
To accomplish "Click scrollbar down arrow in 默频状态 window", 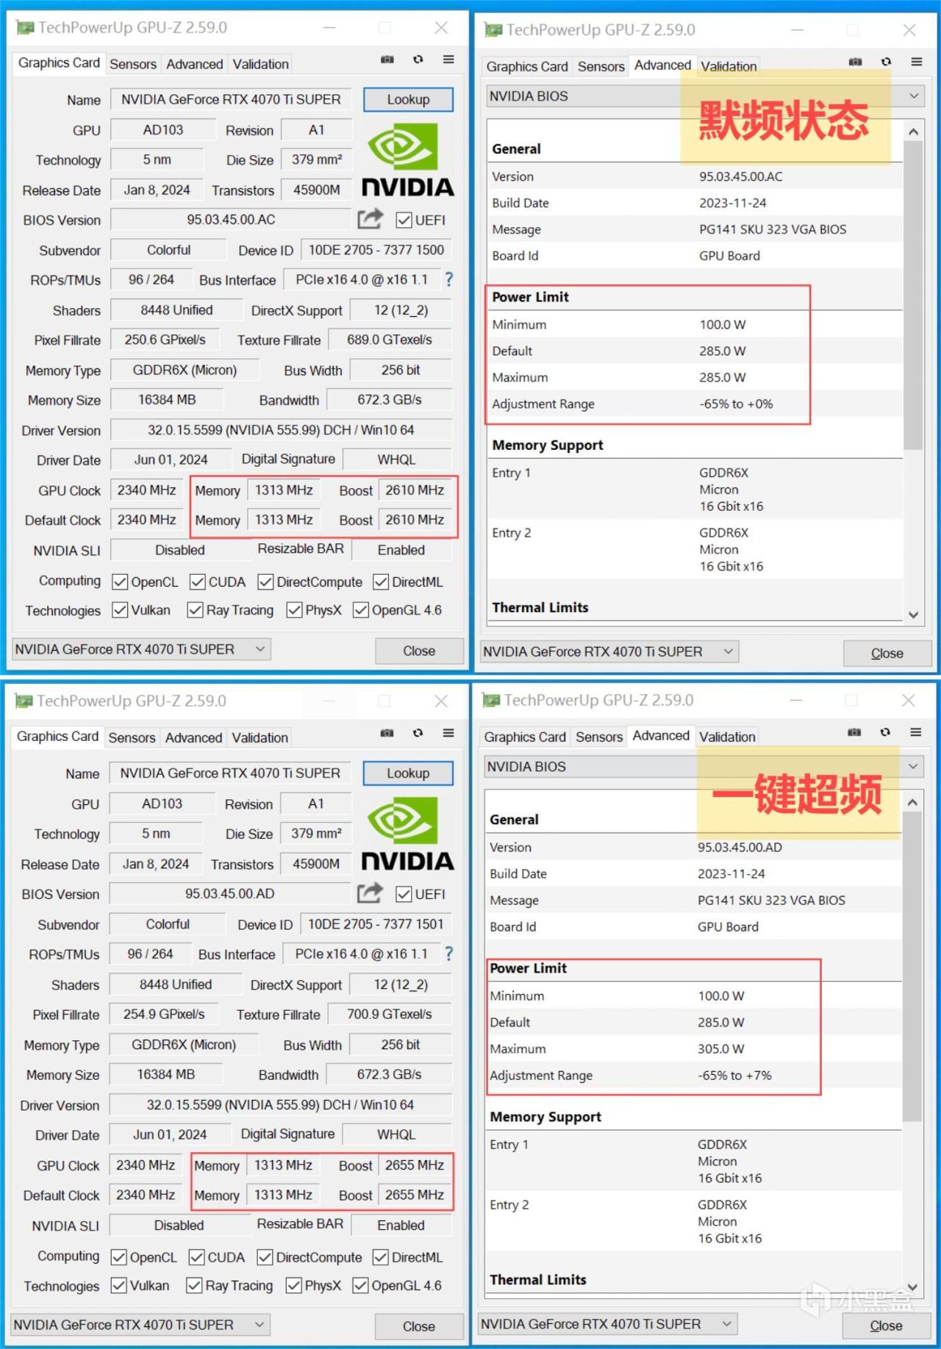I will point(913,615).
